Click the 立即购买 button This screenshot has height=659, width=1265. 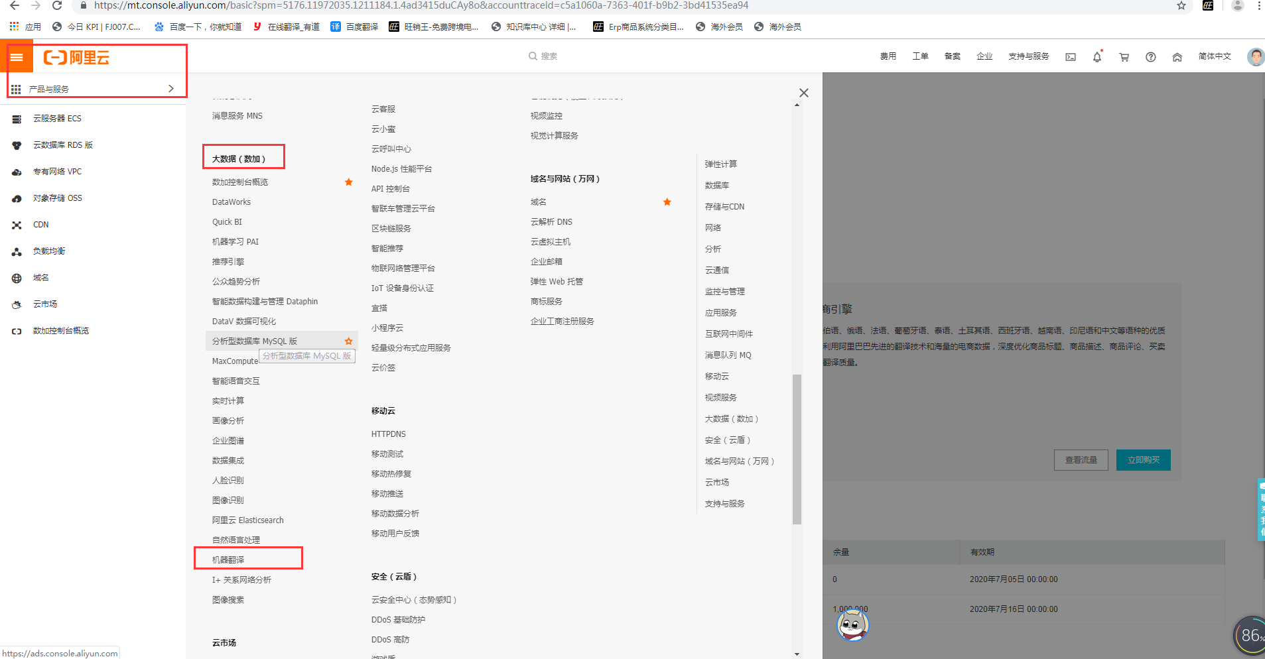click(1144, 460)
